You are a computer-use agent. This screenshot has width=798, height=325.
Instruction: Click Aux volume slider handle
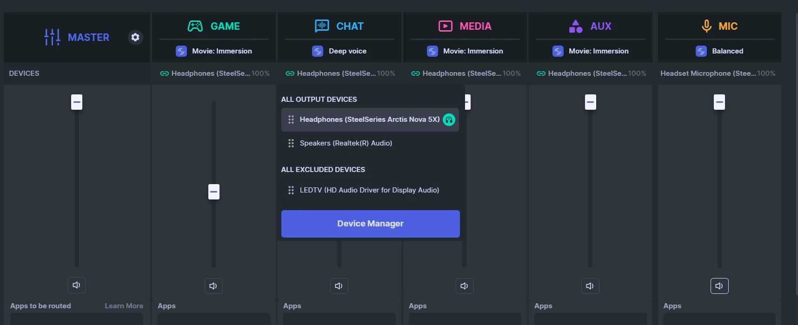(591, 102)
